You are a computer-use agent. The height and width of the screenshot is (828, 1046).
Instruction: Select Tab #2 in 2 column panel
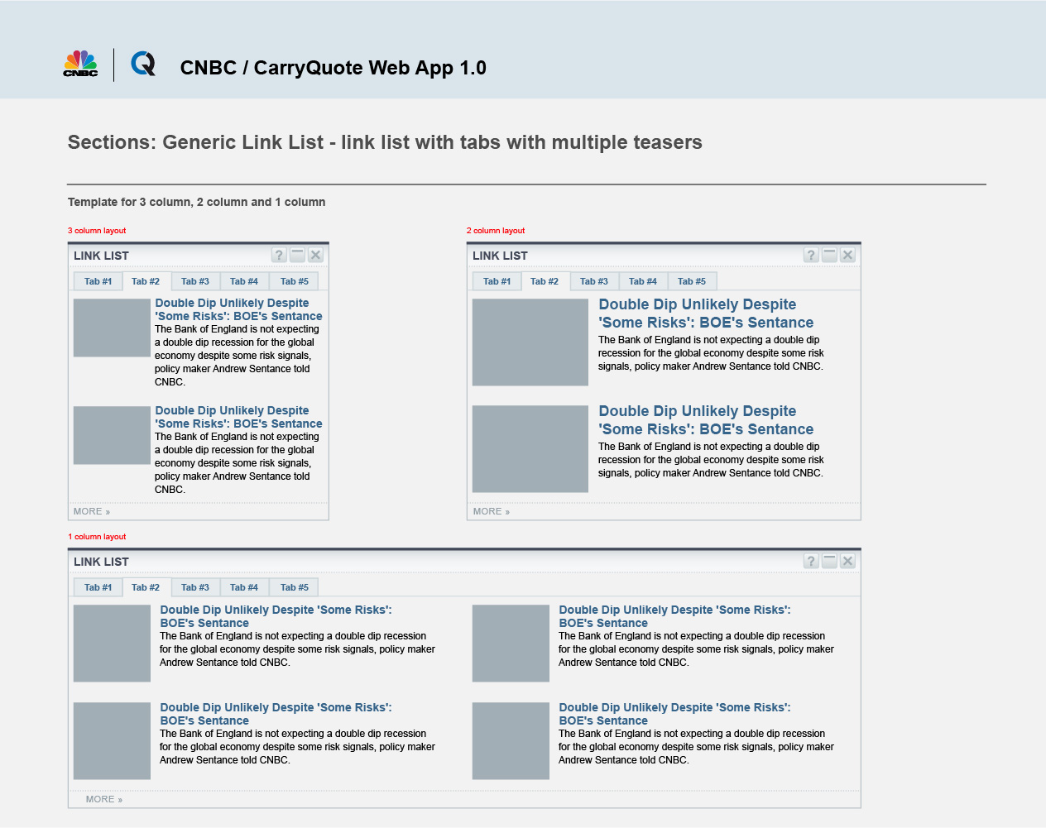pyautogui.click(x=545, y=281)
